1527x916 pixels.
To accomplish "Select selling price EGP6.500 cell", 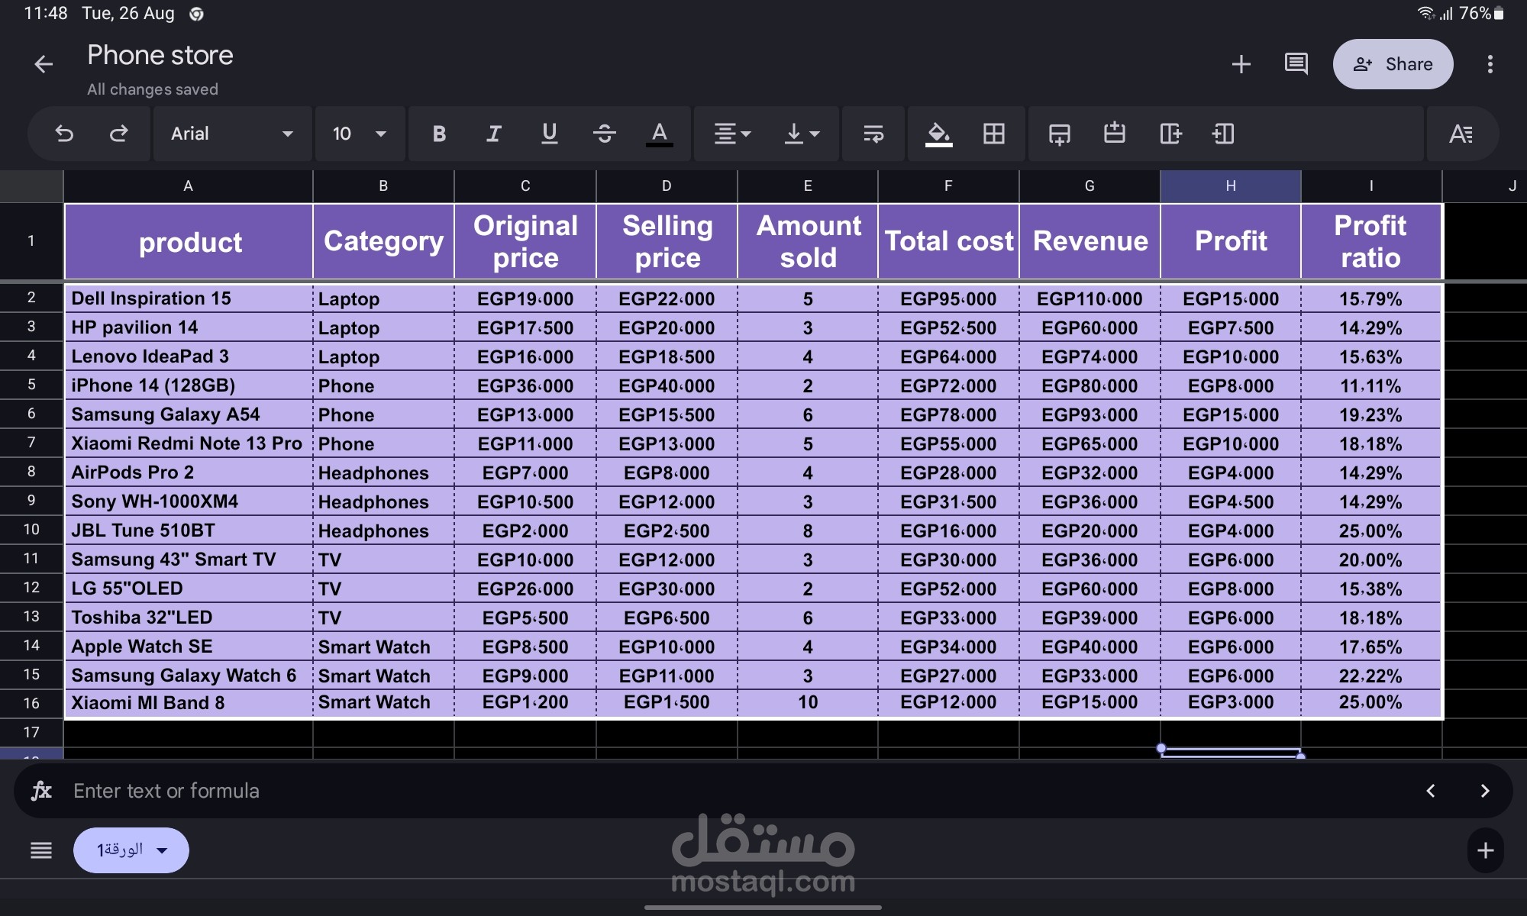I will (x=667, y=618).
